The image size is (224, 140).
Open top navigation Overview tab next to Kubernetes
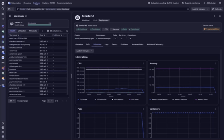(27, 3)
